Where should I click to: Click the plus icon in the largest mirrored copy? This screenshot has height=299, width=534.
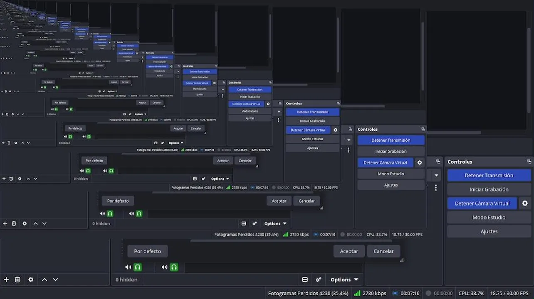tap(5, 223)
